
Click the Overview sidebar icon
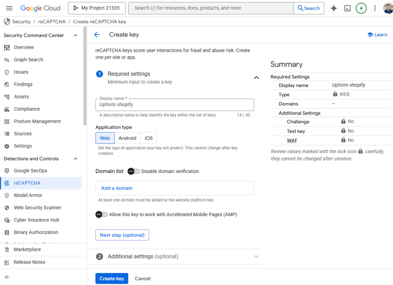tap(7, 47)
